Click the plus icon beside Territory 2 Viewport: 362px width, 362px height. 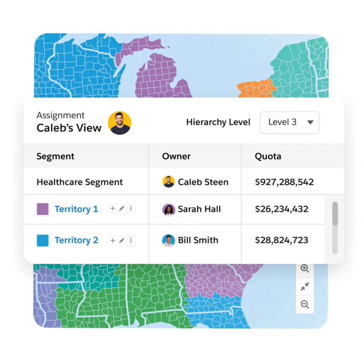(x=112, y=241)
